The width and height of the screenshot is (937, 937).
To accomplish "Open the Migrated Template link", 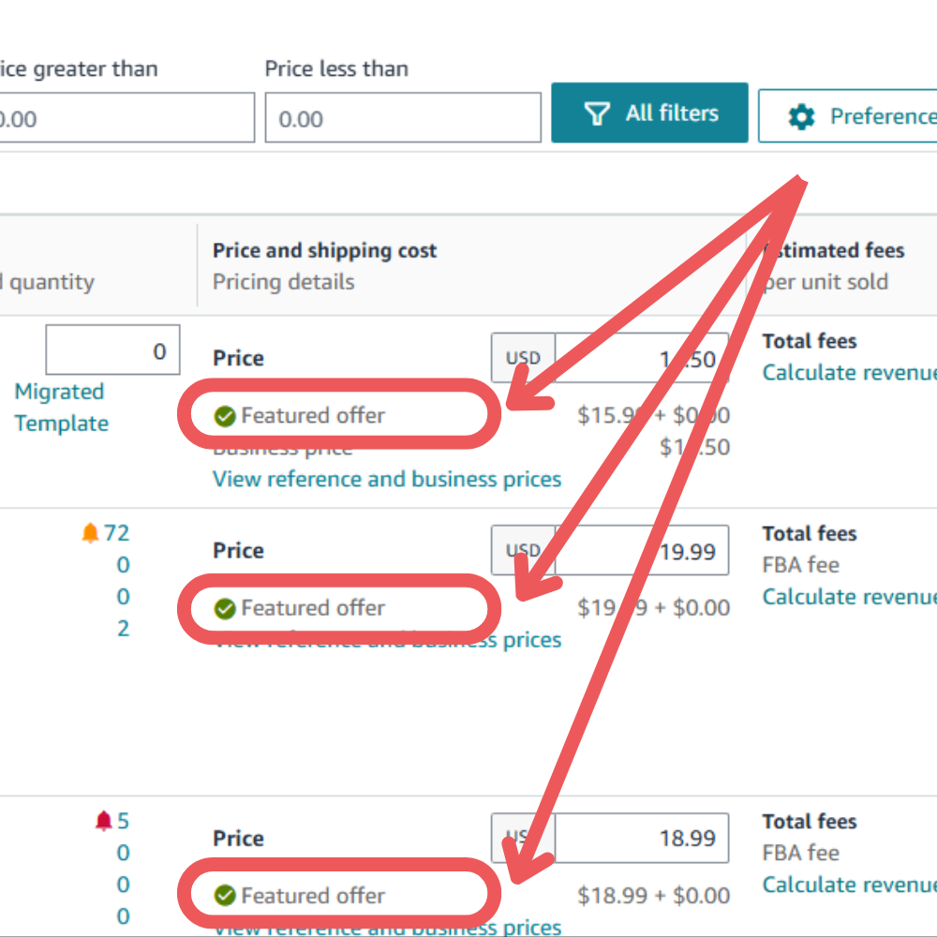I will click(x=60, y=408).
